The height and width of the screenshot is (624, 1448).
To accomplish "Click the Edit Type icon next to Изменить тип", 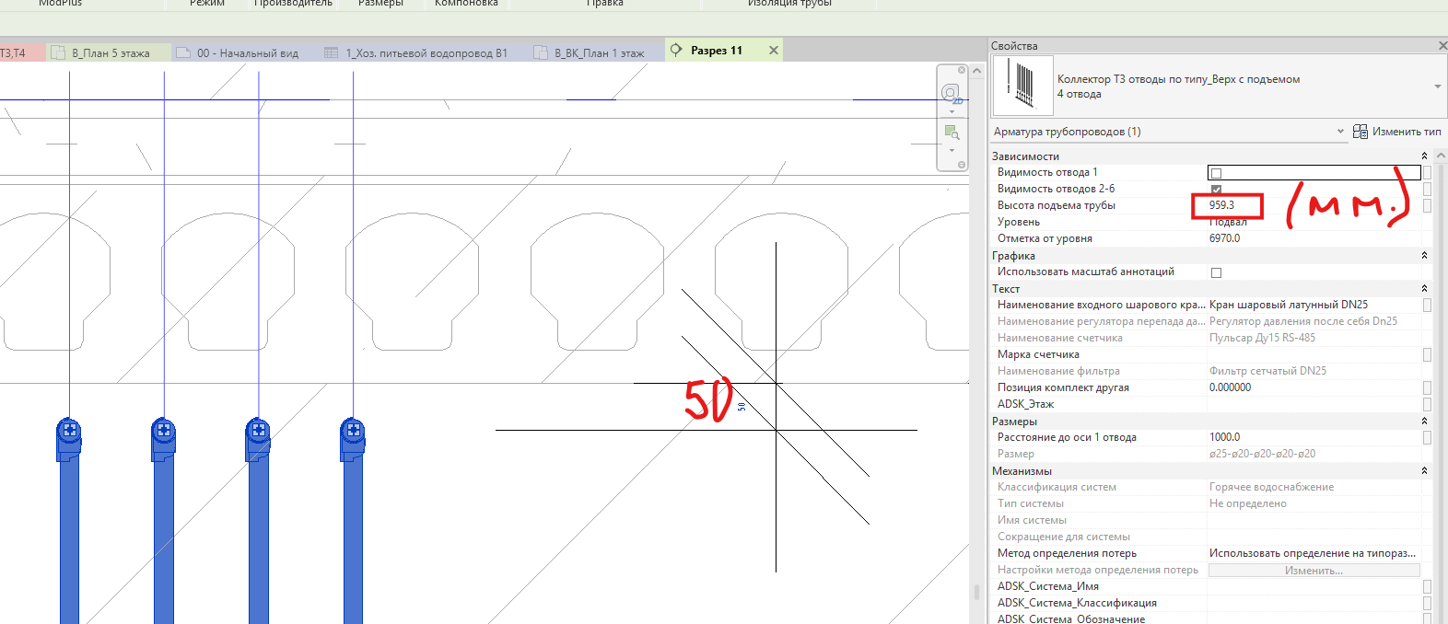I will pos(1360,132).
